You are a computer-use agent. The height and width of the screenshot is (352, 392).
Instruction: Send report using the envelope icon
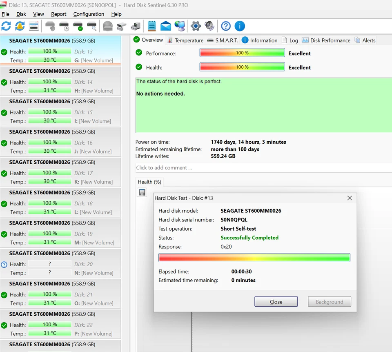[x=166, y=26]
